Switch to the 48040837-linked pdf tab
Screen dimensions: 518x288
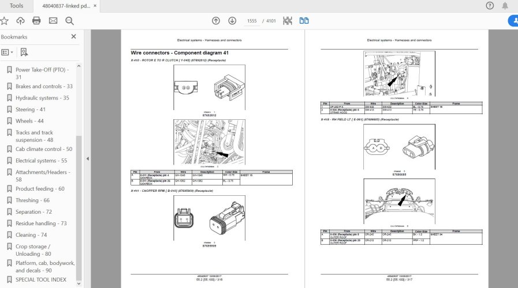tap(66, 6)
